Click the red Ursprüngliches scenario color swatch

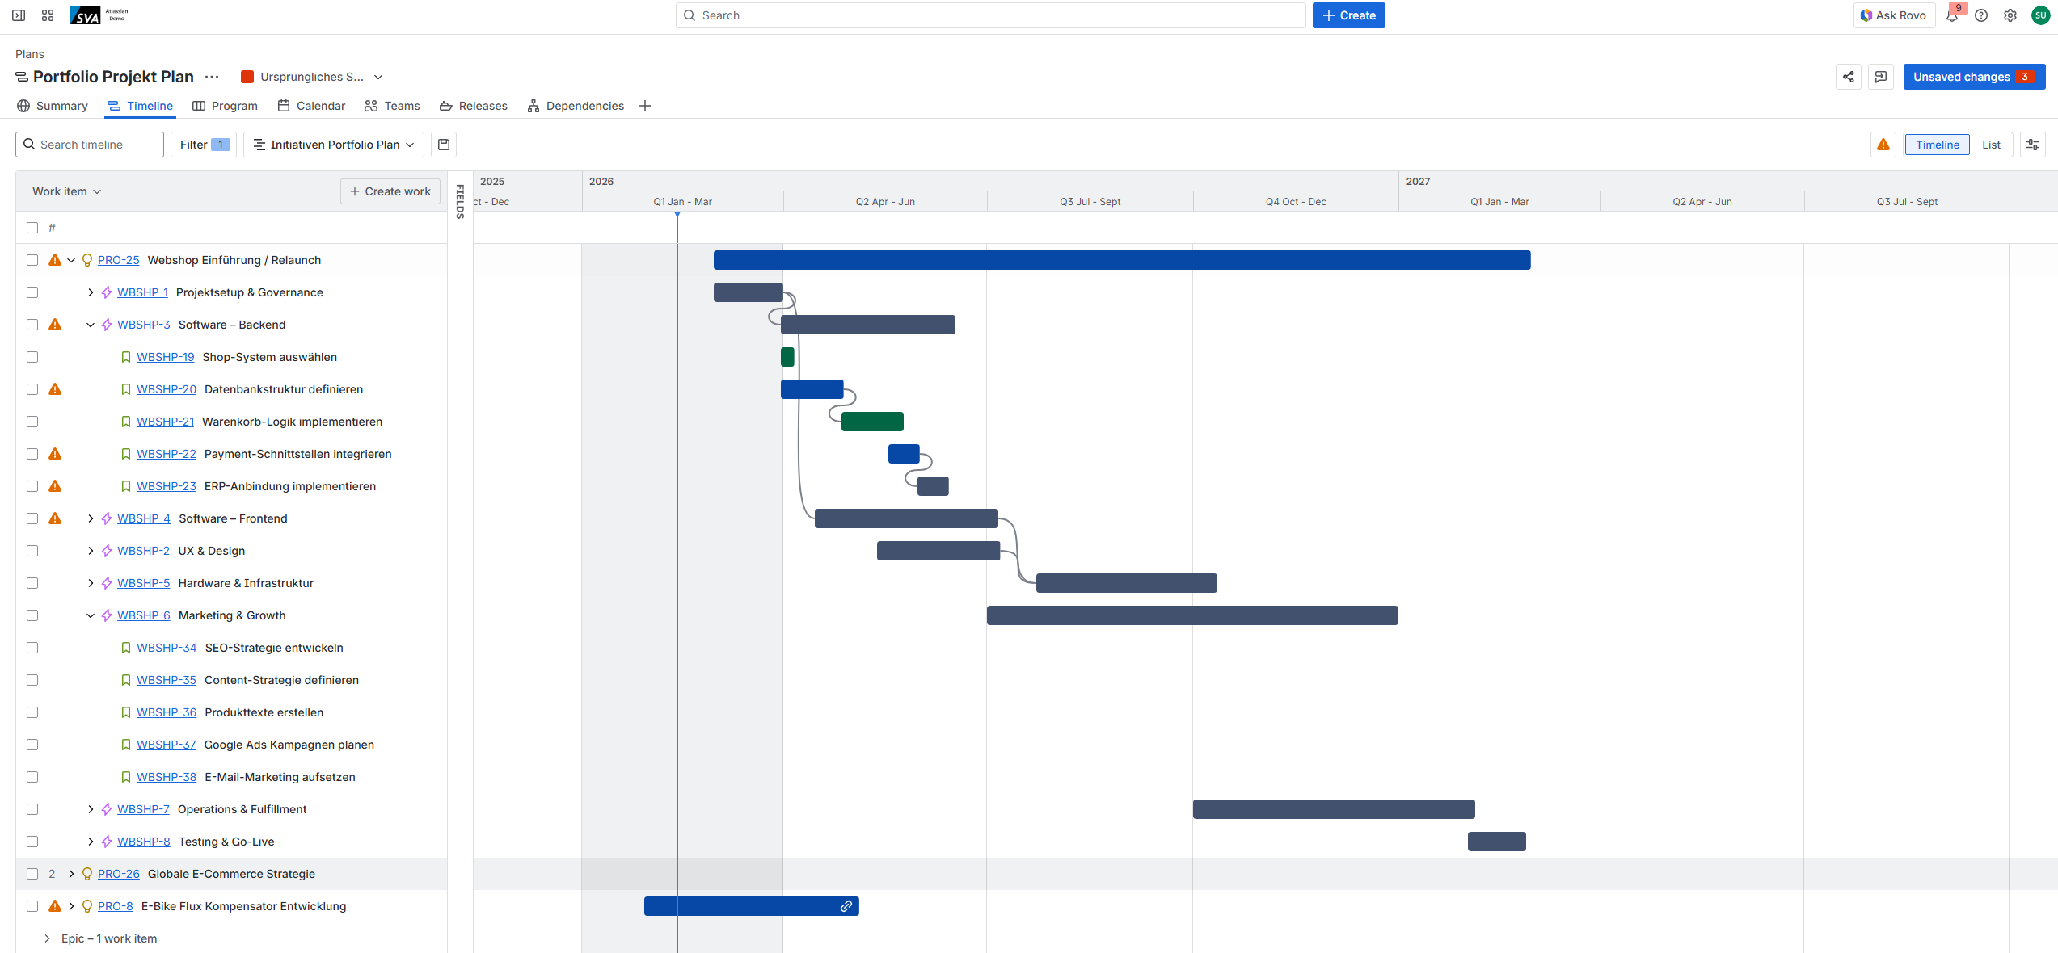point(247,77)
